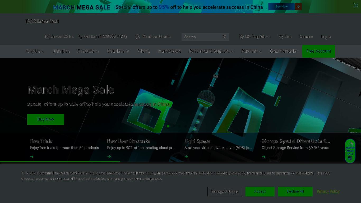The image size is (361, 203).
Task: Click the globe language icon
Action: (242, 37)
